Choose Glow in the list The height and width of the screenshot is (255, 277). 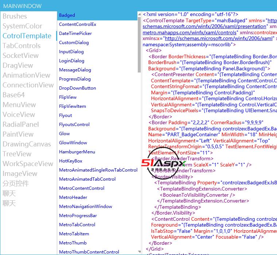(97, 134)
